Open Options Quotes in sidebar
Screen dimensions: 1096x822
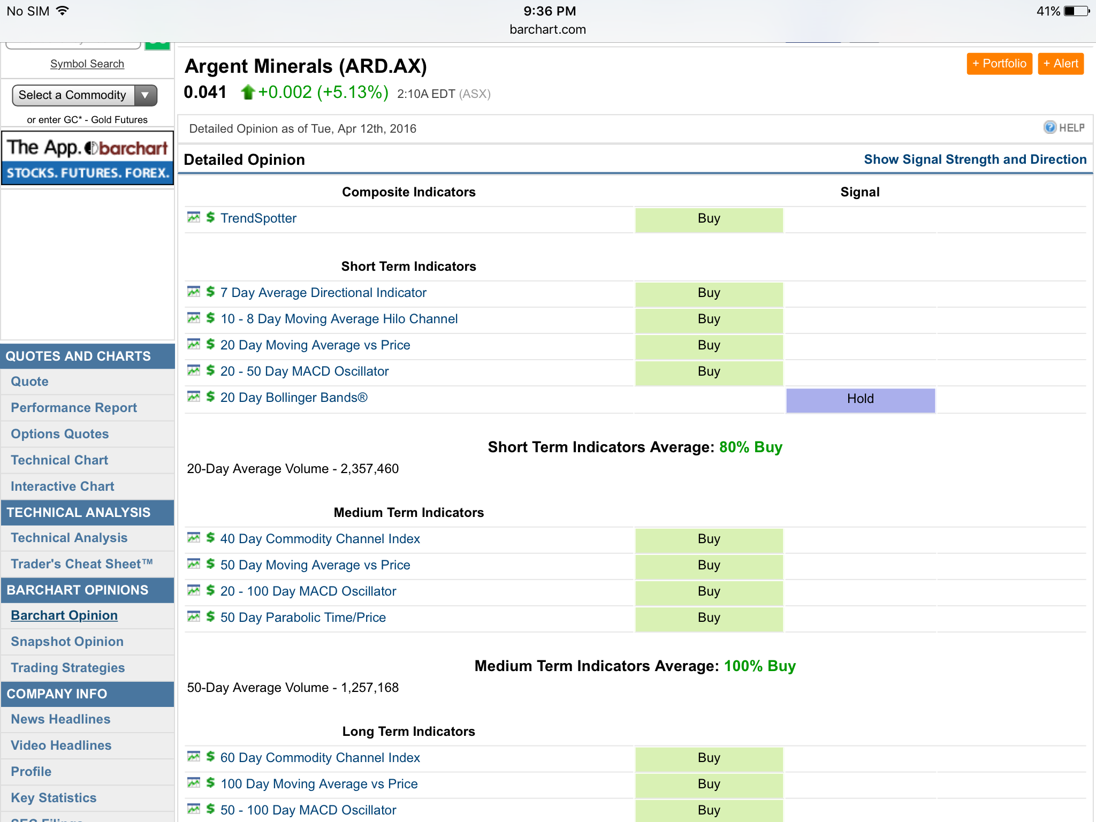click(60, 434)
